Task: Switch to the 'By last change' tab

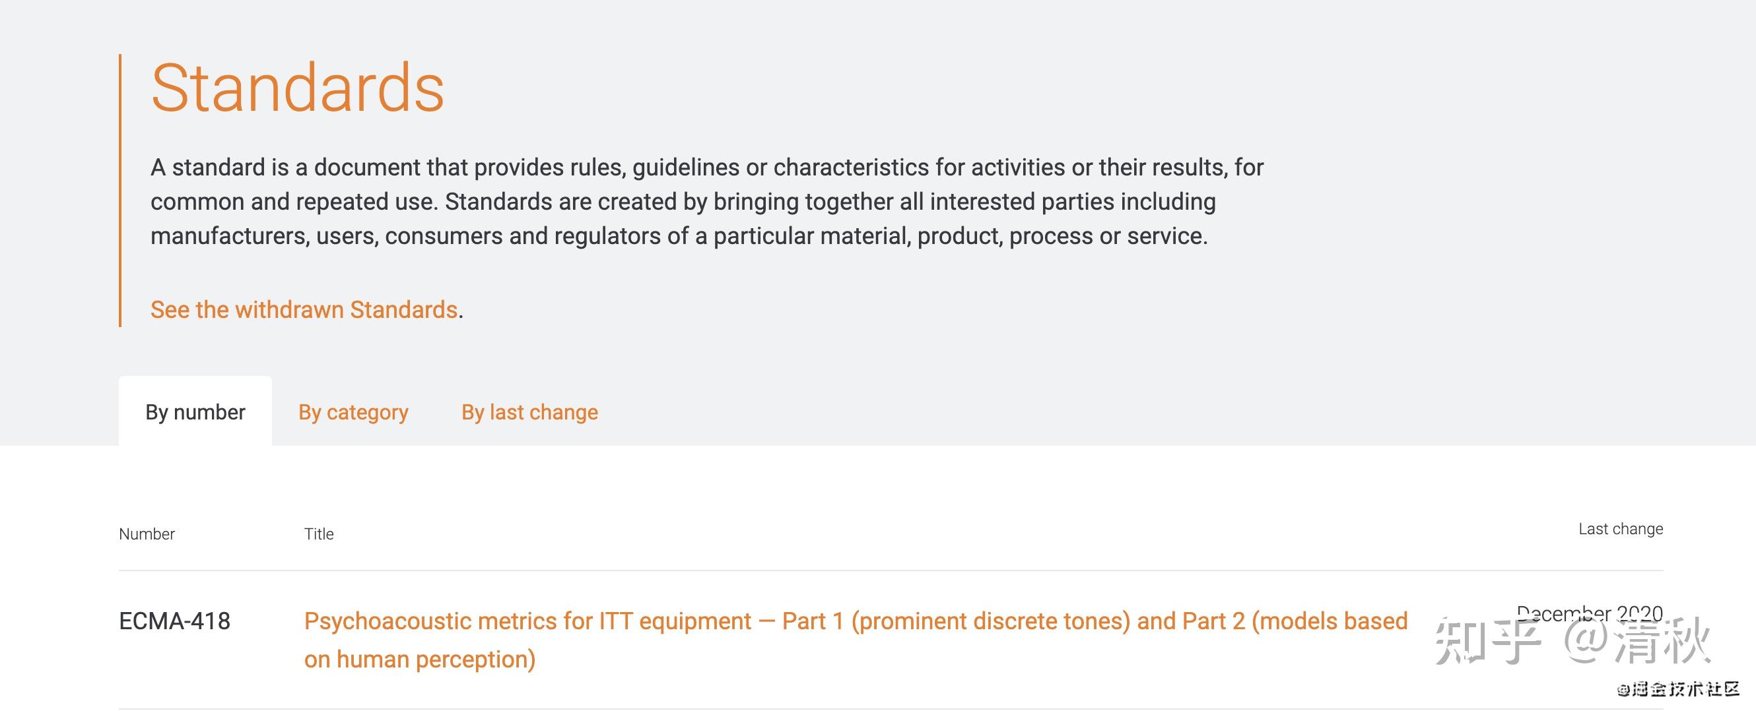Action: pos(529,412)
